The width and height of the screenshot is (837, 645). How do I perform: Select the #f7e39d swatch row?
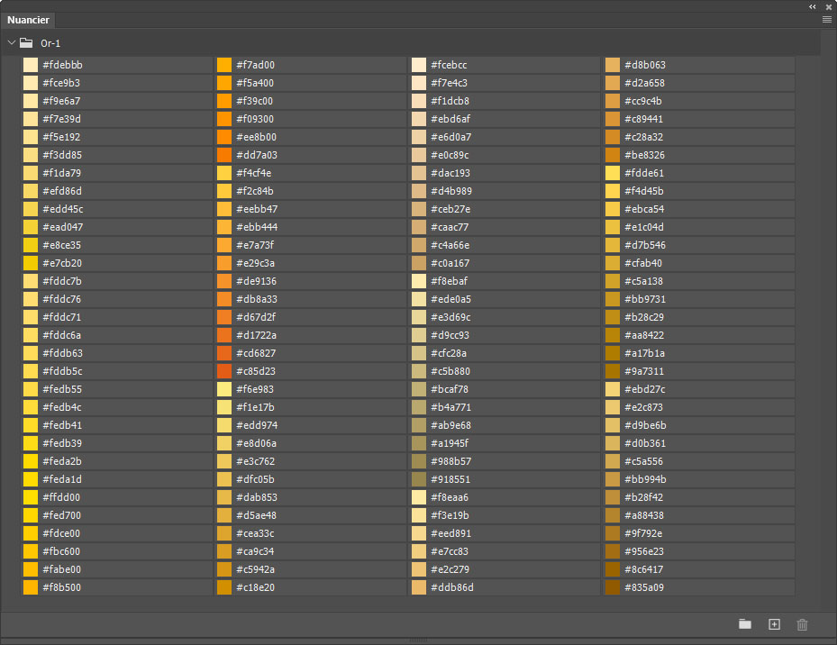(x=116, y=119)
